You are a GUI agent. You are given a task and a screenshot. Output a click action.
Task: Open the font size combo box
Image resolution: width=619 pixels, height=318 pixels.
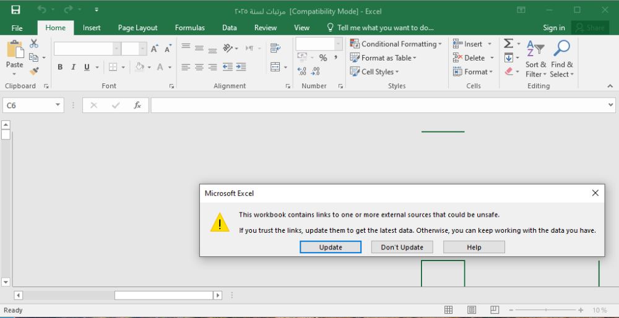[134, 49]
